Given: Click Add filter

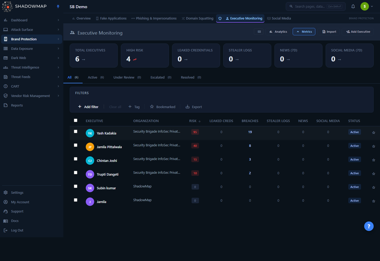Looking at the screenshot, I should pos(88,107).
